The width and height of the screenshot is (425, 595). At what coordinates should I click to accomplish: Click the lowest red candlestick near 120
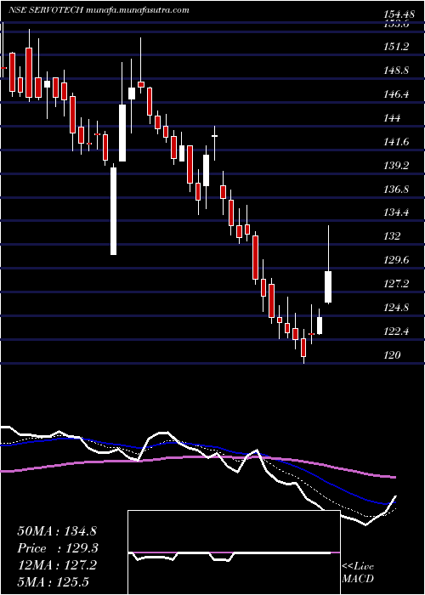pos(303,347)
